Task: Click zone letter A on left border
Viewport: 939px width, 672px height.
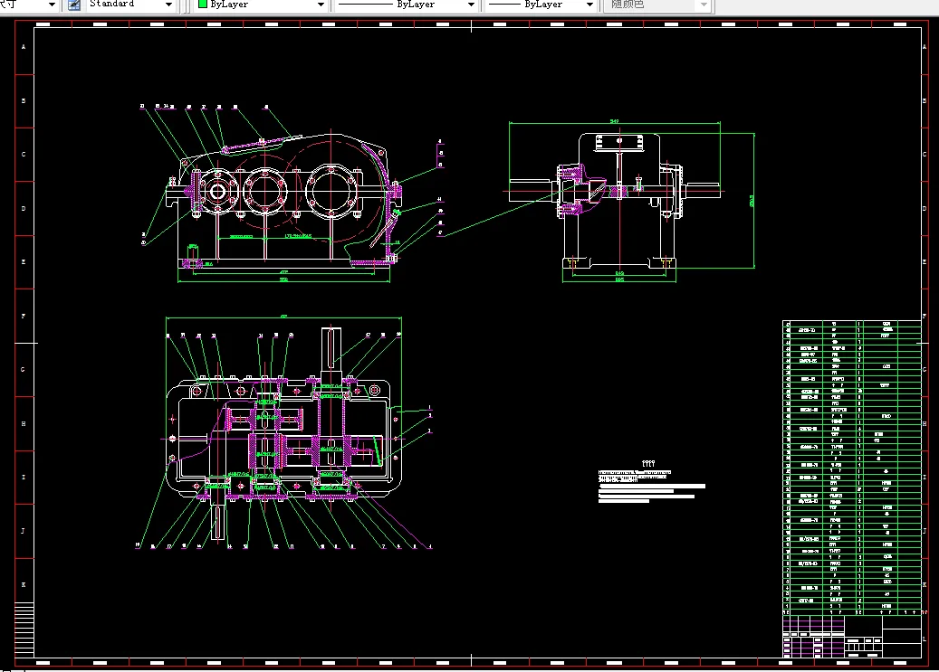Action: (24, 47)
